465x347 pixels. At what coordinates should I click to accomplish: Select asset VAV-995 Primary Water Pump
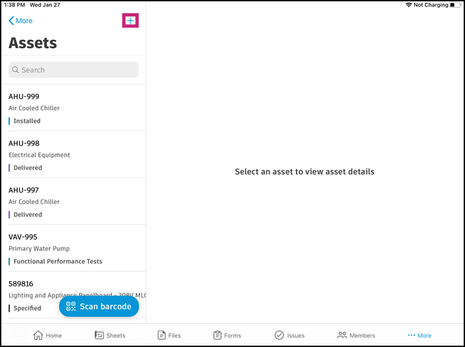[x=73, y=248]
